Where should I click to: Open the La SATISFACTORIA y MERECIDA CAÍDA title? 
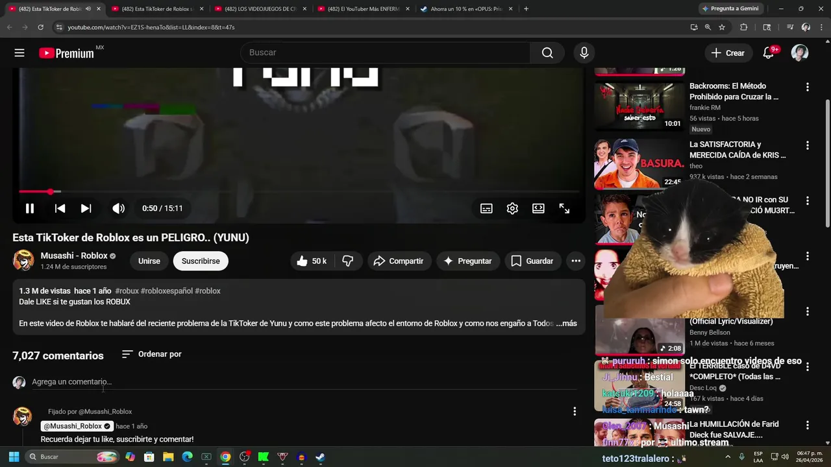(x=738, y=150)
